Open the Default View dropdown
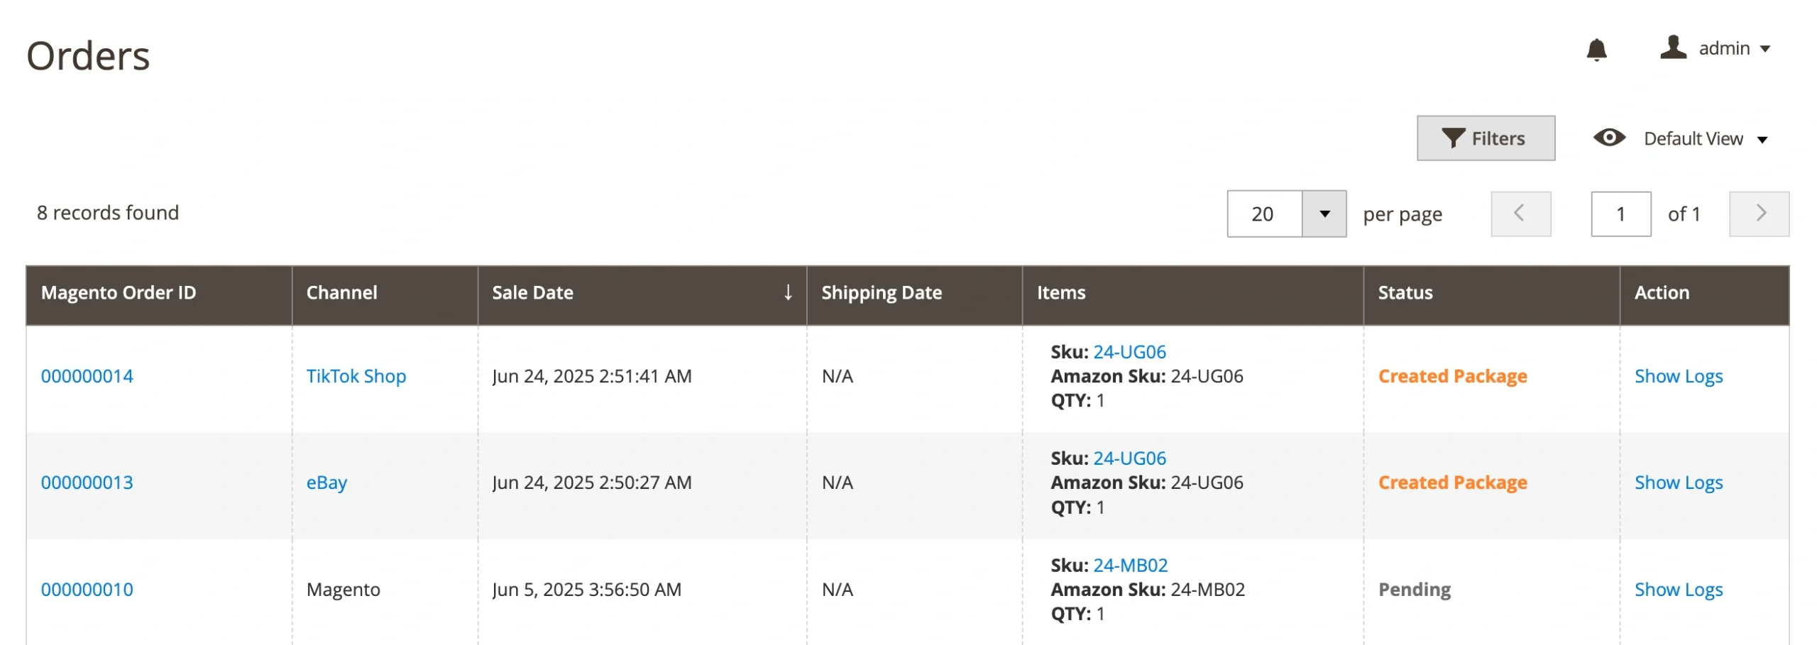This screenshot has width=1817, height=645. (1703, 138)
